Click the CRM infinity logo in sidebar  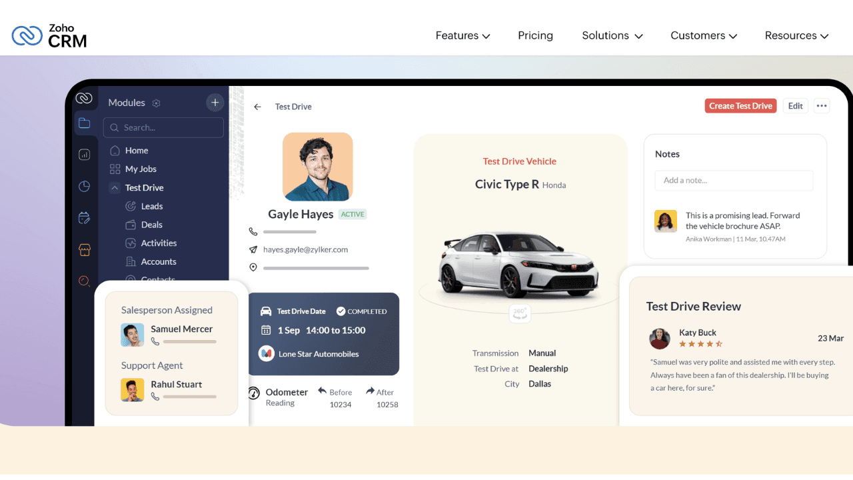[84, 99]
